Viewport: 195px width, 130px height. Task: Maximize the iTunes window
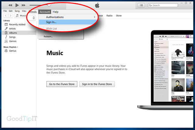click(186, 3)
